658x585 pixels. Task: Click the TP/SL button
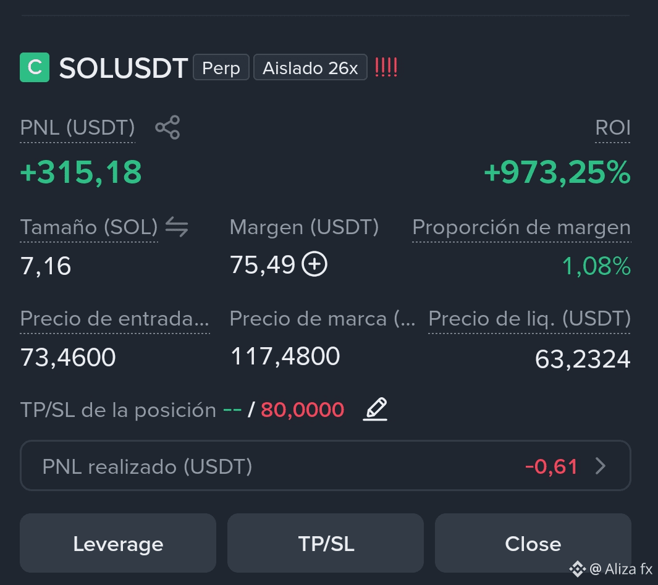[x=325, y=543]
